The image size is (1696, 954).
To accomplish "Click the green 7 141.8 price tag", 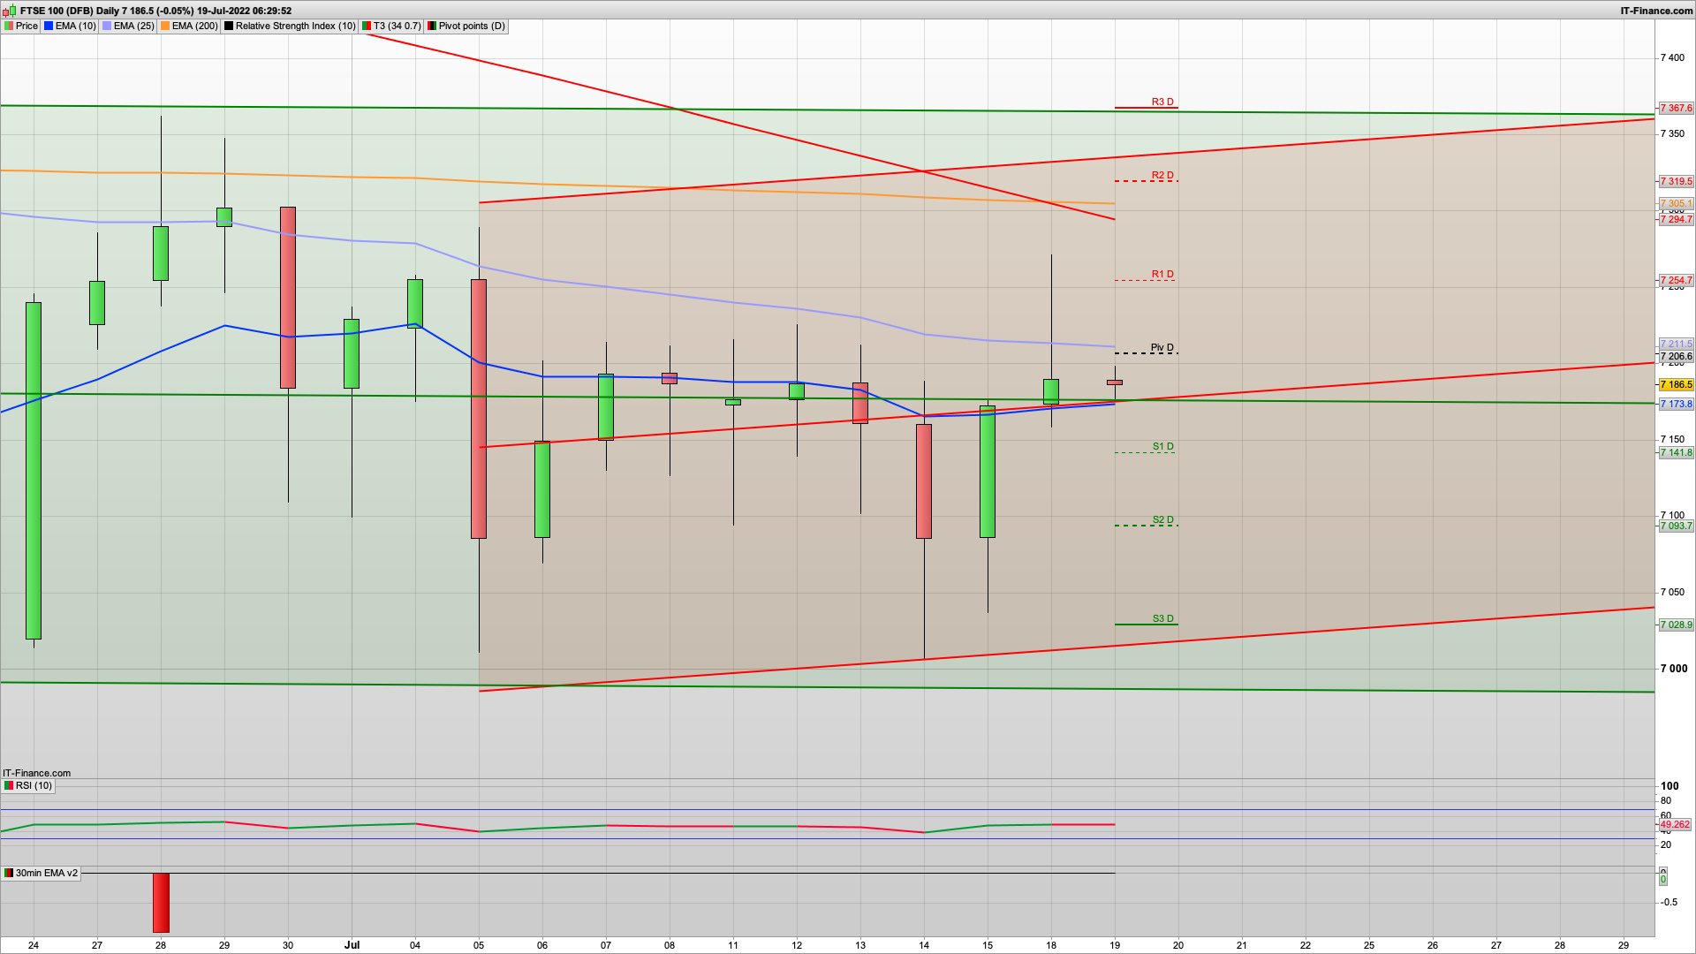I will pyautogui.click(x=1676, y=452).
